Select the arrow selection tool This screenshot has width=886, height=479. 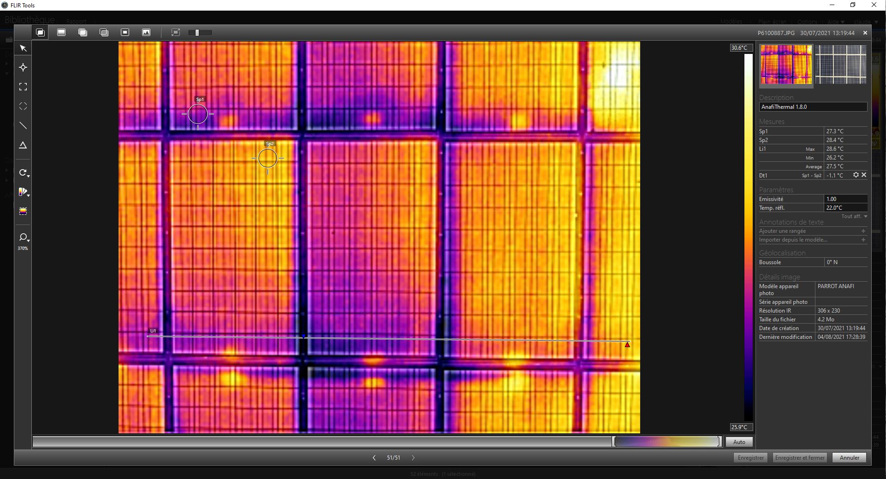tap(23, 48)
